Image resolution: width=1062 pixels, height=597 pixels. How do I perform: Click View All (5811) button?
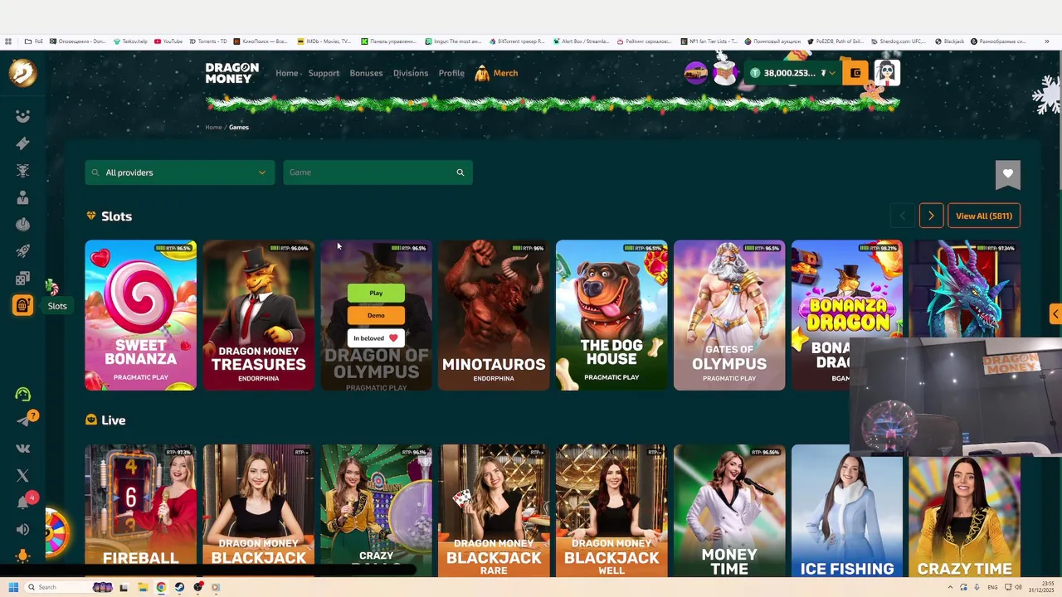[984, 216]
